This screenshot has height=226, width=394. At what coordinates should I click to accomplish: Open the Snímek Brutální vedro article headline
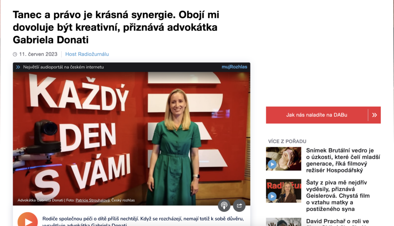tap(343, 161)
